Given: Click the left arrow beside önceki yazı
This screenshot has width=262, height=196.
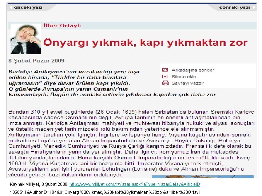Looking at the screenshot, I should (x=11, y=7).
